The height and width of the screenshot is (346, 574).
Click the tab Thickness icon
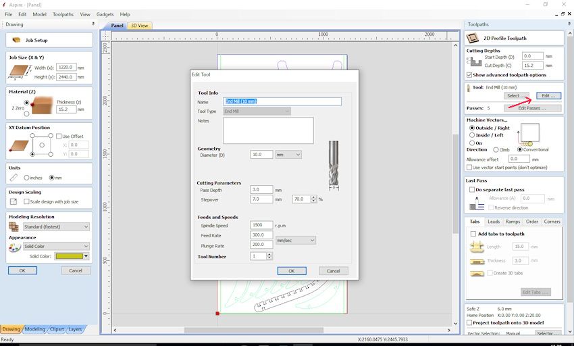[477, 262]
